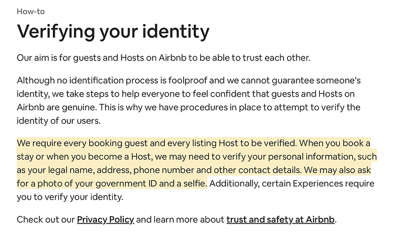Viewport: 405px width, 237px height.
Task: Click the highlighted word 'verified'
Action: [x=281, y=143]
